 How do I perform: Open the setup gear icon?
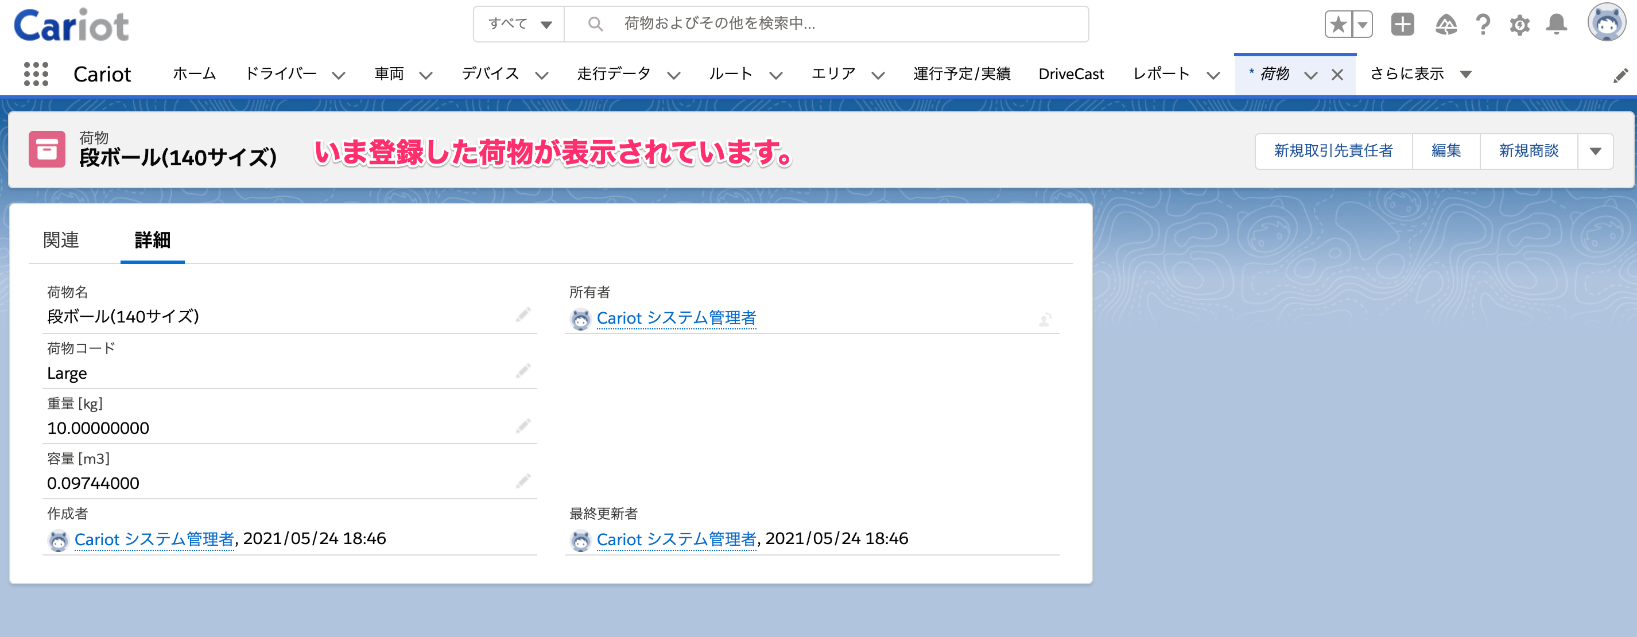pyautogui.click(x=1519, y=25)
